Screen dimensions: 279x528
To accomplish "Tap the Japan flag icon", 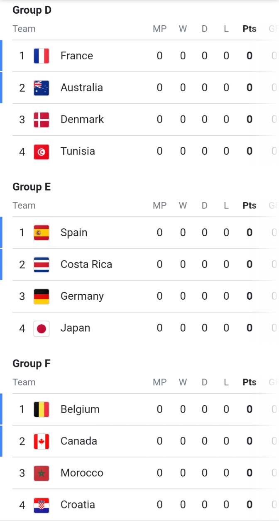I will pyautogui.click(x=42, y=328).
